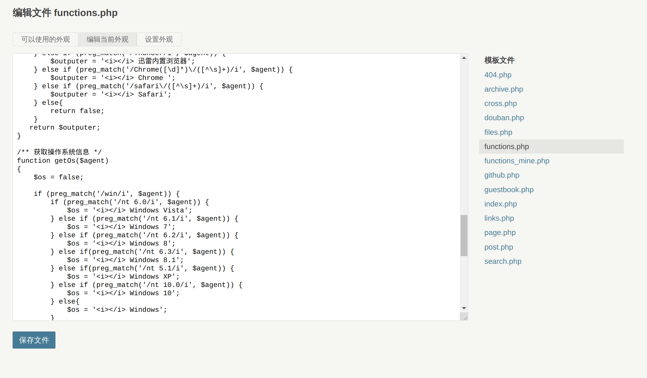Screen dimensions: 647x378
Task: Switch to 编辑当前外观 tab
Action: 107,39
